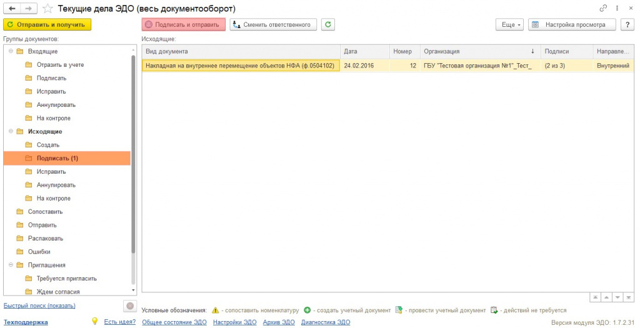Select Создать folder under Исходящие
Screen dimensions: 640x328
point(48,145)
